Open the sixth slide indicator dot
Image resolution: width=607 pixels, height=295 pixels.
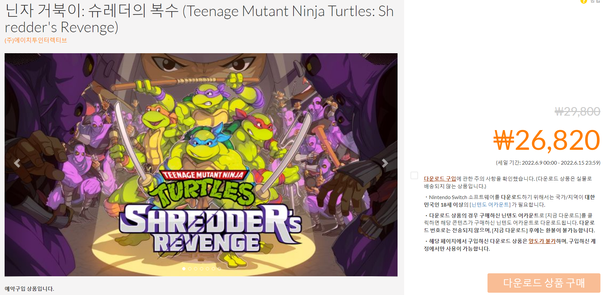(x=213, y=269)
